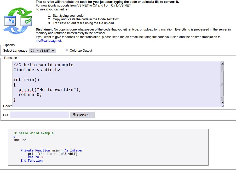The image size is (236, 170).
Task: Click the 'Disclaimer:' bold text
Action: click(x=44, y=29)
